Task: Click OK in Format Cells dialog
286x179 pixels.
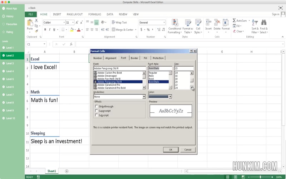Action: 171,150
